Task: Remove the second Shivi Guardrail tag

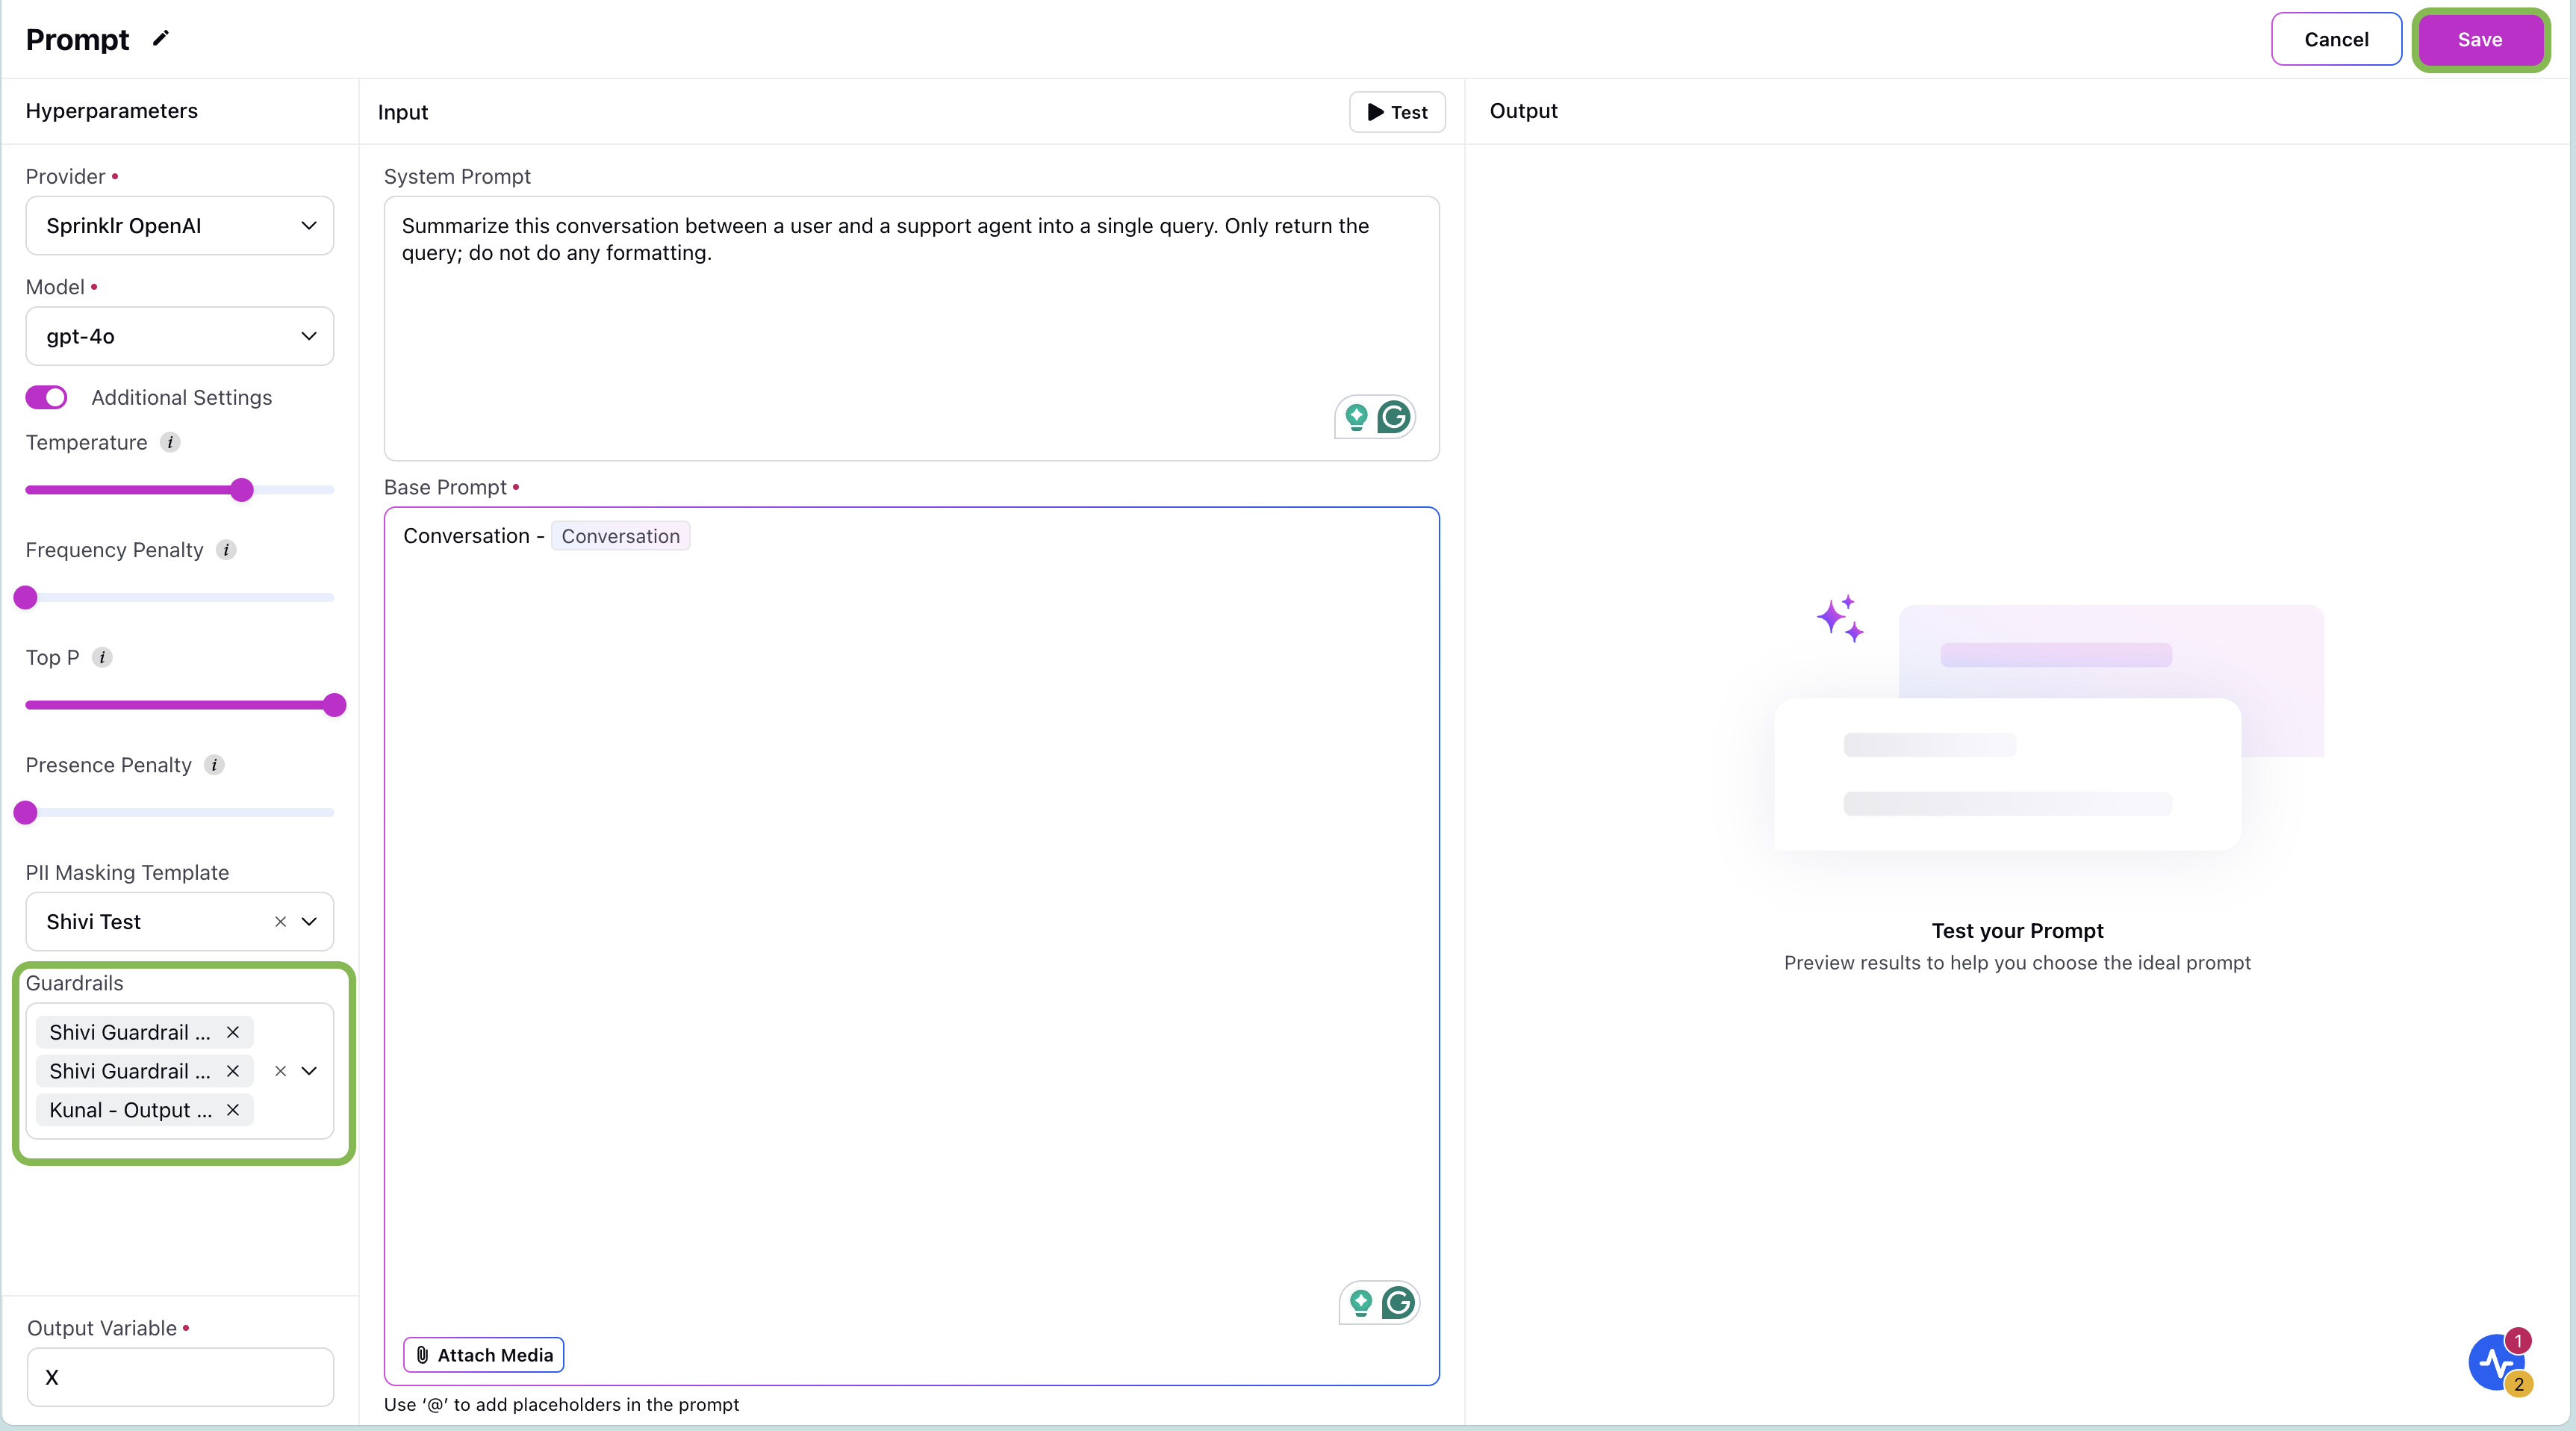Action: [233, 1071]
